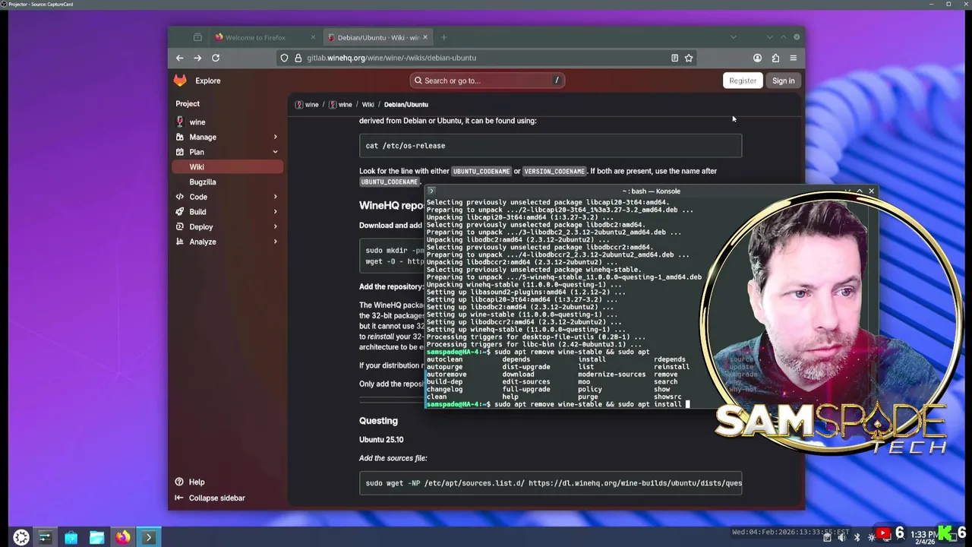Click the GitLab fox logo
Screen dimensions: 972x547
coord(180,81)
